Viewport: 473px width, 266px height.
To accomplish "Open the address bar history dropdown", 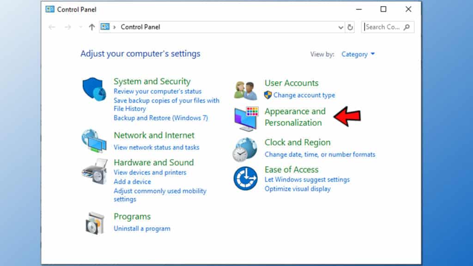I will pyautogui.click(x=341, y=27).
